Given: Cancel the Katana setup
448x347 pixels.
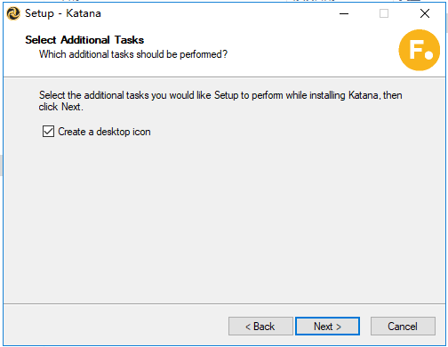Looking at the screenshot, I should [x=403, y=327].
